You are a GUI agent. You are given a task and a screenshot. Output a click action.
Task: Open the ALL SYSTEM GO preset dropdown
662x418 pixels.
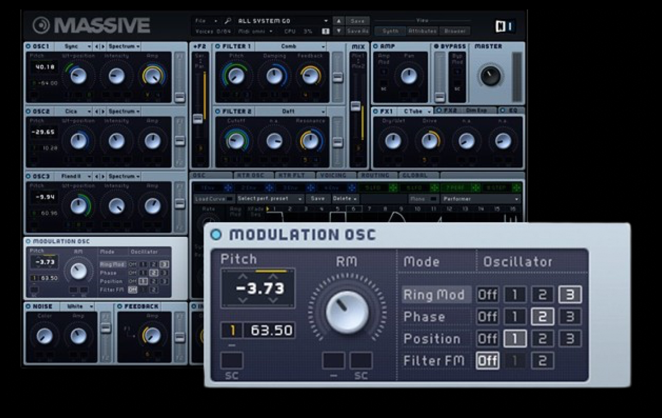coord(283,21)
